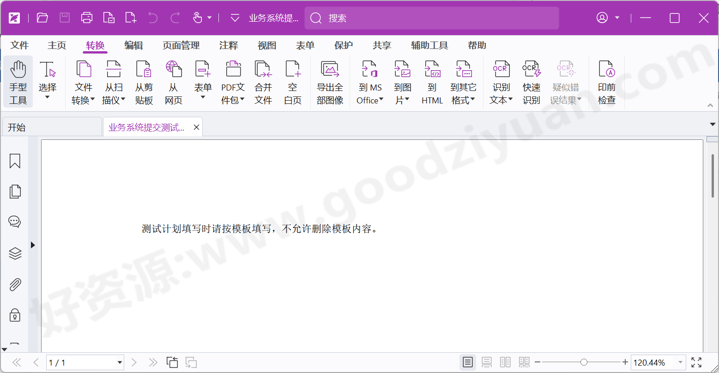Open the page number dropdown selector
Viewport: 719px width, 373px height.
point(120,362)
